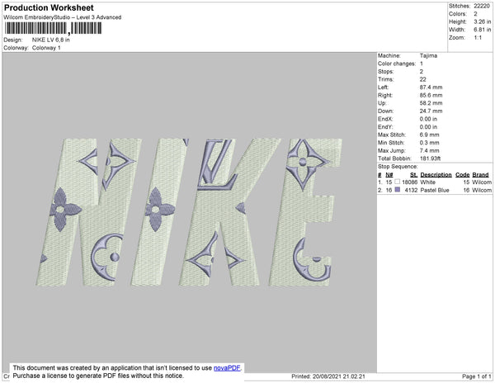Viewport: 495px width, 383px height.
Task: Select the trims value '22'
Action: point(422,79)
